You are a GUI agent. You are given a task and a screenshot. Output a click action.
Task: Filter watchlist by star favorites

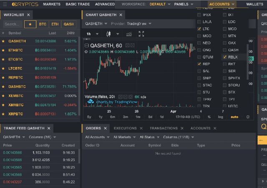click(30, 24)
